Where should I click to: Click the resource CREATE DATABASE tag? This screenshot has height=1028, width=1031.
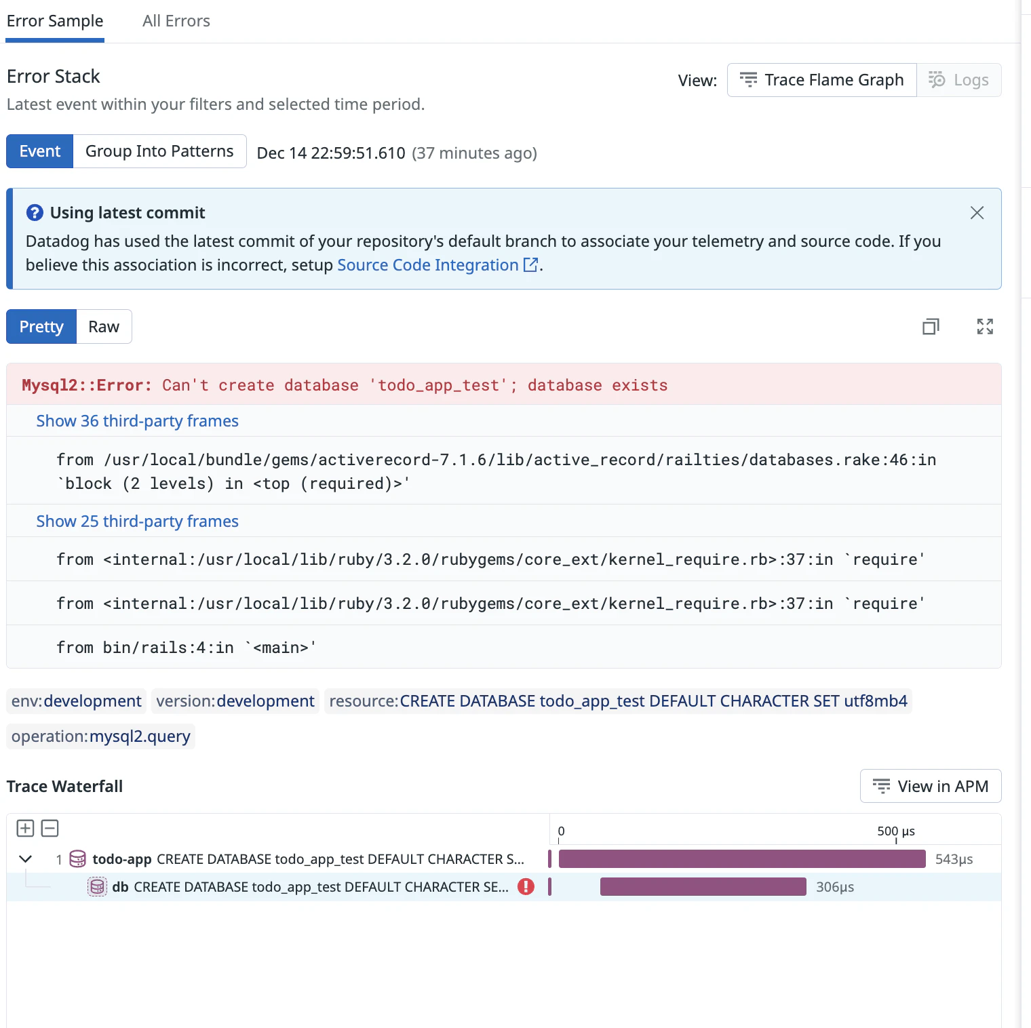(x=618, y=701)
